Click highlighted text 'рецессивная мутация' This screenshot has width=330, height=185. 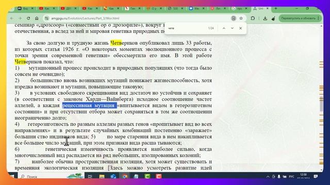click(x=89, y=105)
